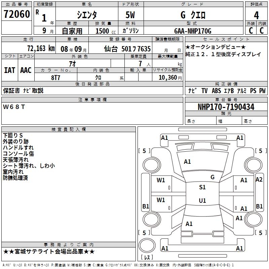Click the exterior grade C under 外装
269x269 pixels.
pyautogui.click(x=251, y=31)
